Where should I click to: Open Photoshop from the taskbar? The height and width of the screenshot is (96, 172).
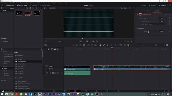click(49, 94)
